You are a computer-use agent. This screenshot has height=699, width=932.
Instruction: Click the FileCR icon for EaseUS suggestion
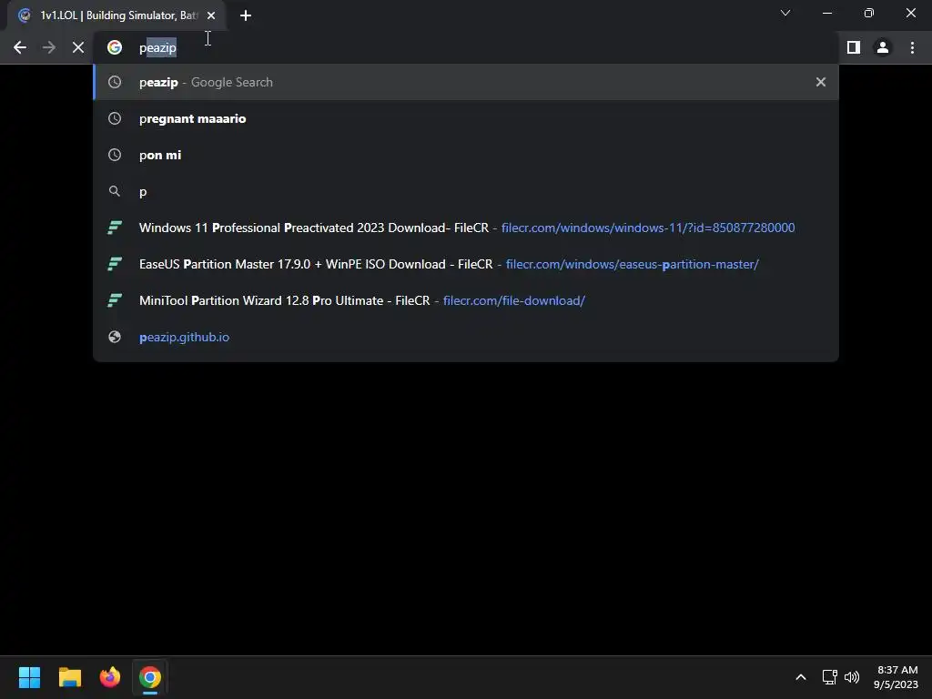coord(115,264)
